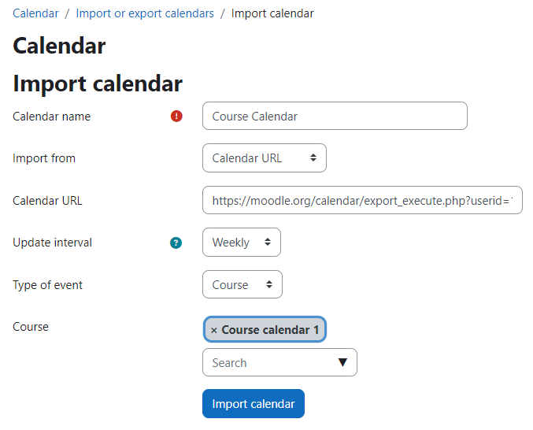The height and width of the screenshot is (430, 533).
Task: Select the Course calendar 1 tag
Action: 265,330
